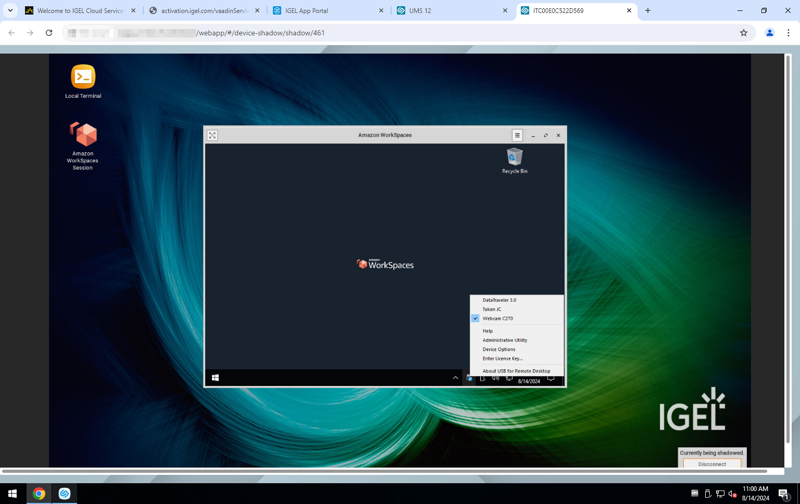Enable the Token JC device
Screen dimensions: 800x504
[492, 309]
